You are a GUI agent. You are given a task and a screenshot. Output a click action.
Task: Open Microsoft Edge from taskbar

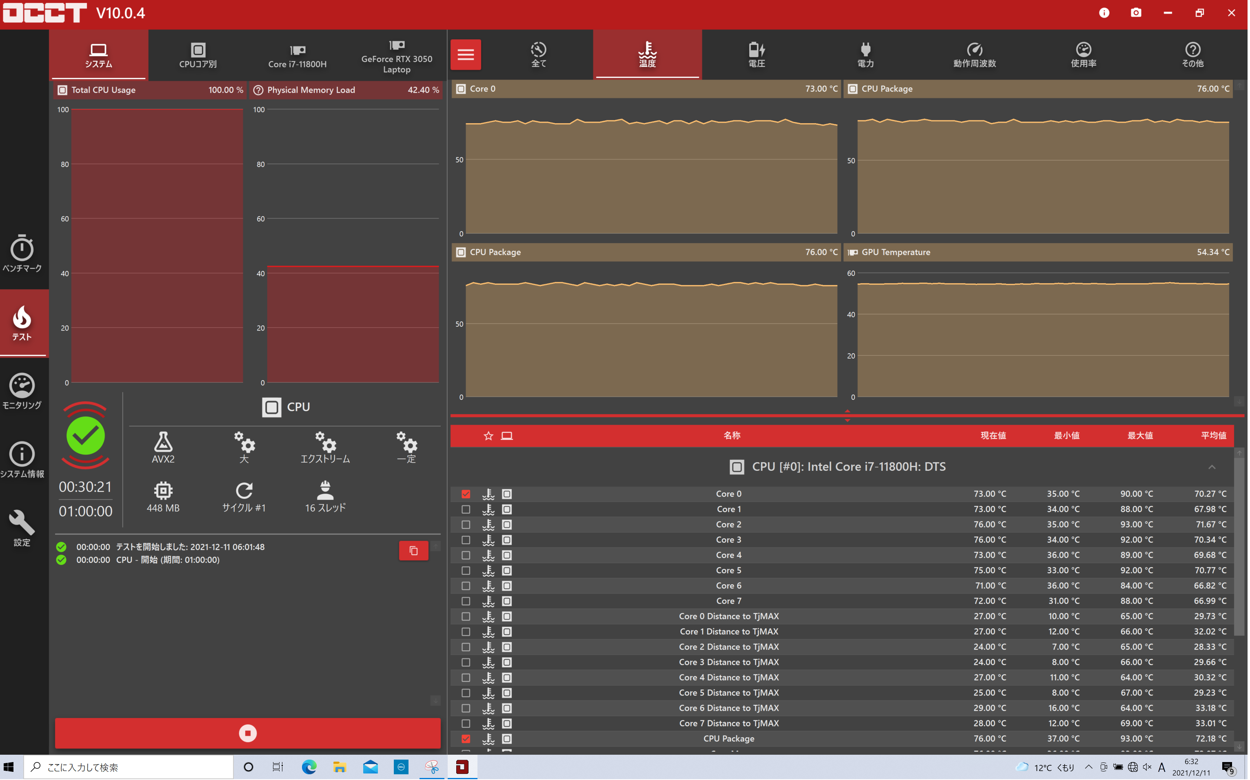coord(309,767)
